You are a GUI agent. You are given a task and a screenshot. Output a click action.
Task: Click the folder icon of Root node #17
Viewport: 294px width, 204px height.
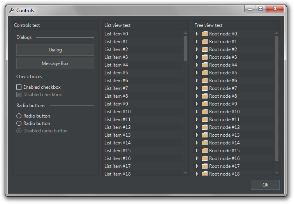tap(204, 166)
